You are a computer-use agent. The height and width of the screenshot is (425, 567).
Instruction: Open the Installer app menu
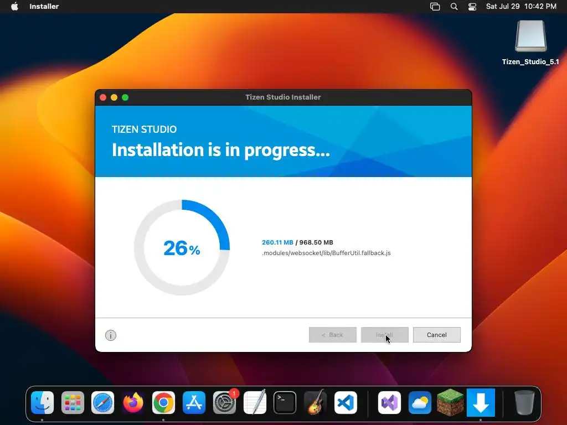(x=44, y=7)
